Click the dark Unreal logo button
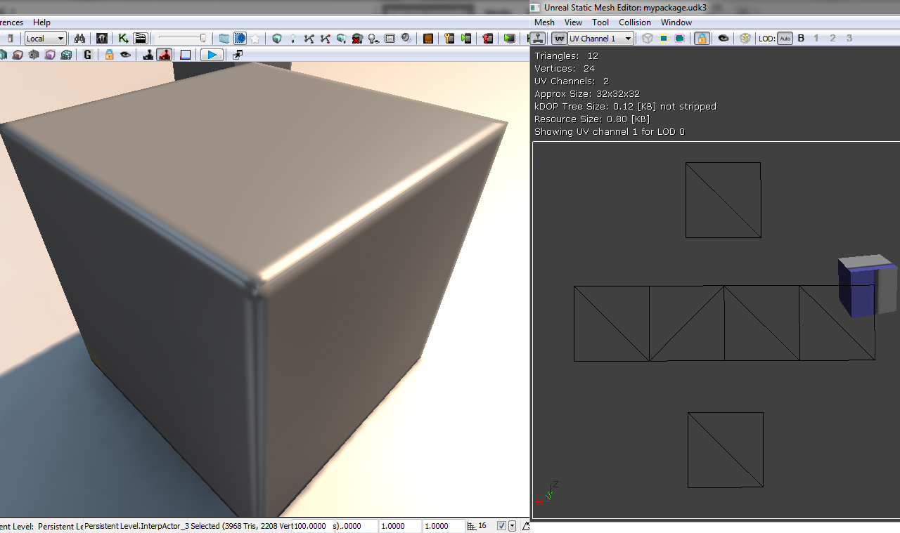The width and height of the screenshot is (900, 533). [102, 39]
